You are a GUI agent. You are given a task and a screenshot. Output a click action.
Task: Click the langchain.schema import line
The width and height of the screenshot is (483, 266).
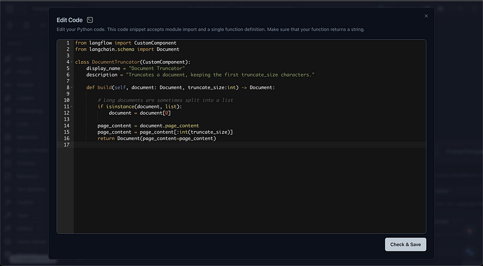click(x=127, y=49)
